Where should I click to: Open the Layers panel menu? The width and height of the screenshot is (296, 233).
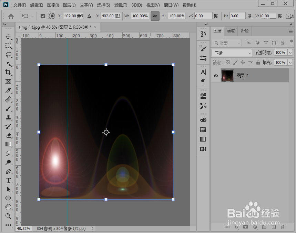291,31
